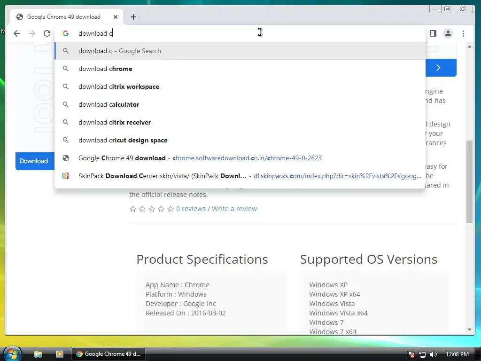The width and height of the screenshot is (481, 361).
Task: Open SkinPack Download Center history suggestion
Action: coord(240,176)
